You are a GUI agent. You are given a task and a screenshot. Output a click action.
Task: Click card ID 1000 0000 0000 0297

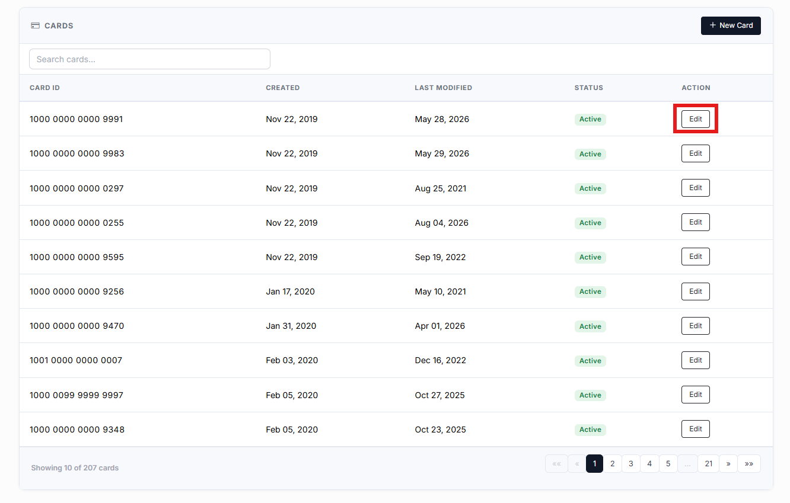coord(77,188)
